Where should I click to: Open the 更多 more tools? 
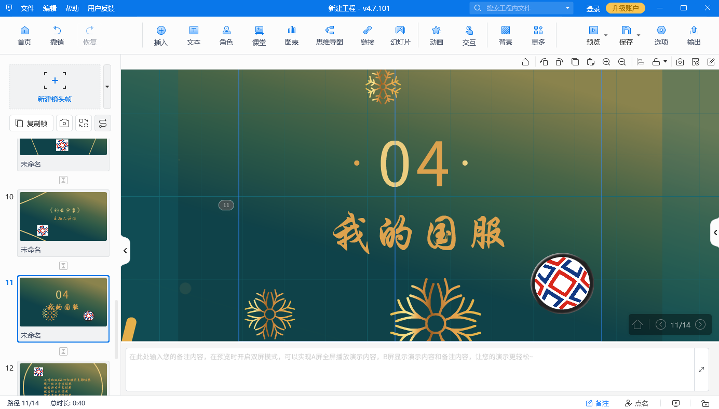[x=538, y=35]
